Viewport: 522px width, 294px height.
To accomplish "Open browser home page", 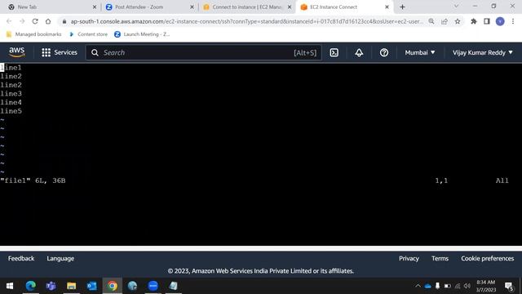I will coord(48,21).
